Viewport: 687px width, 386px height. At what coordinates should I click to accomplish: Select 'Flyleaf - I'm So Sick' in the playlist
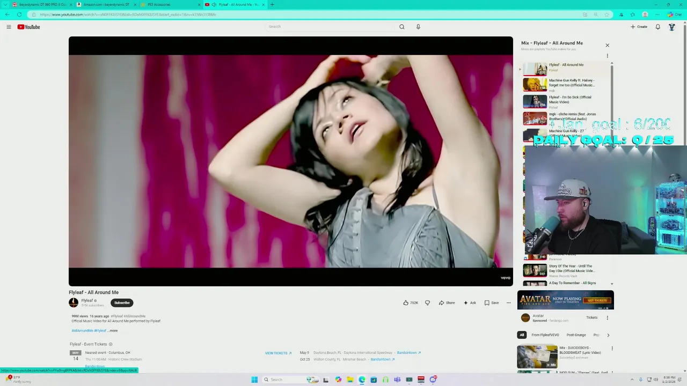click(x=564, y=101)
